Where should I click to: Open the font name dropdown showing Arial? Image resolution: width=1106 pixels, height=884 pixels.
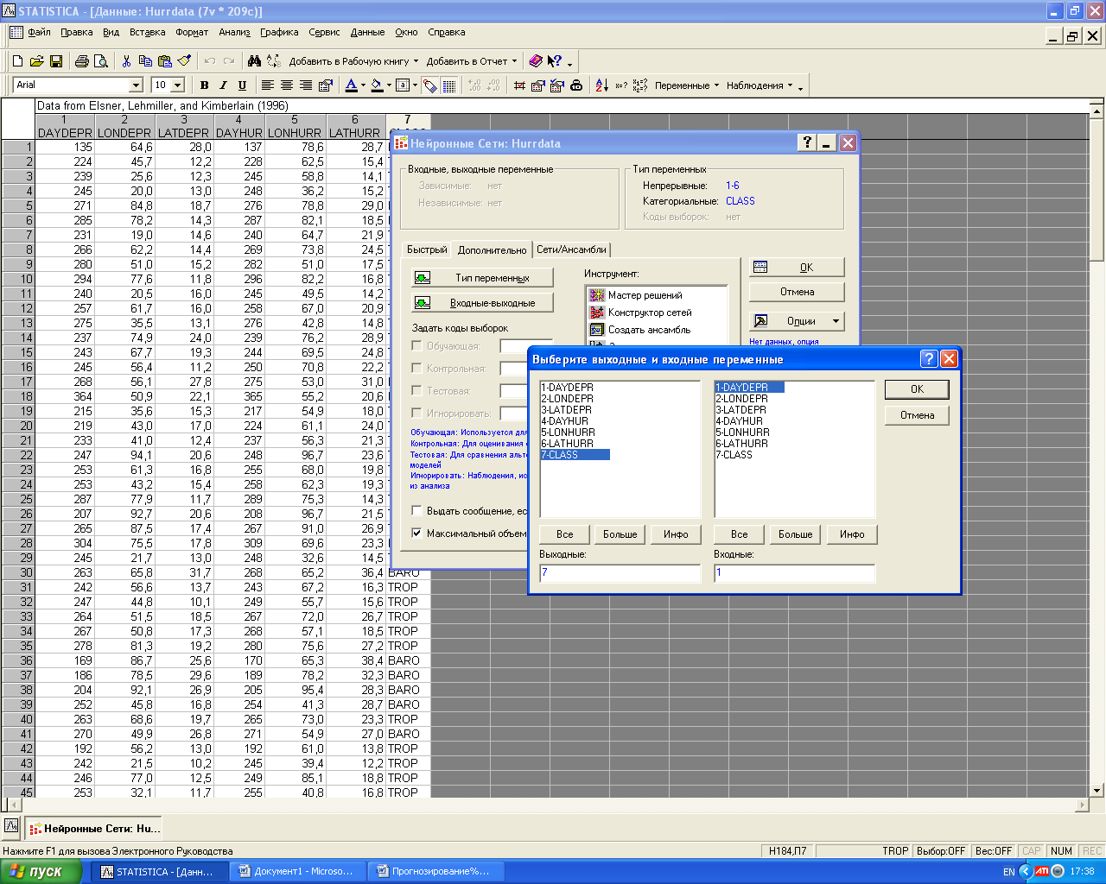[136, 85]
